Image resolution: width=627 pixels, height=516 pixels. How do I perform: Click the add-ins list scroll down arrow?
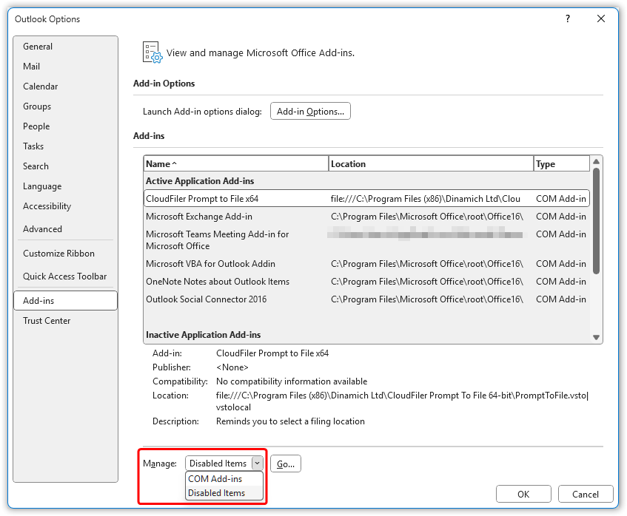pos(596,338)
